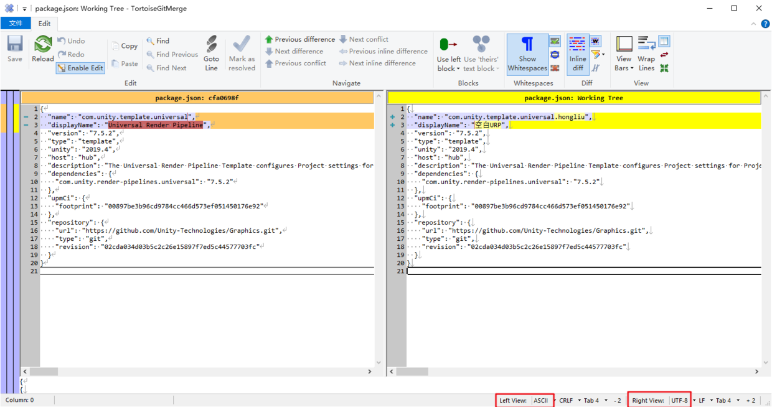Click Find Previous
The image size is (772, 407).
tap(172, 55)
